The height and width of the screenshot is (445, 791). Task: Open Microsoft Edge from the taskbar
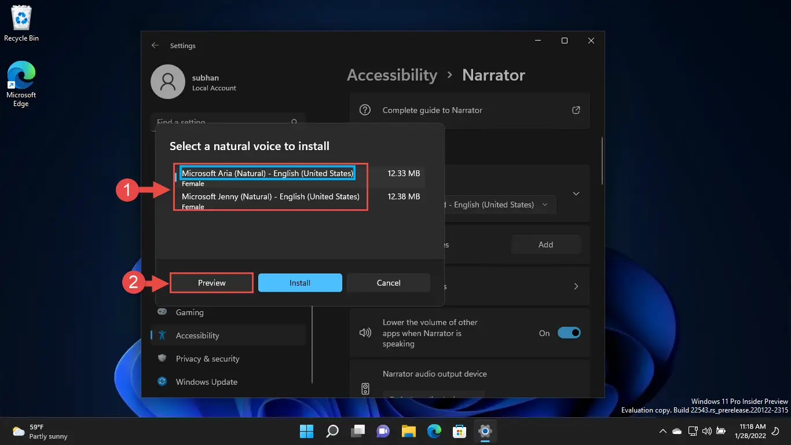tap(434, 431)
